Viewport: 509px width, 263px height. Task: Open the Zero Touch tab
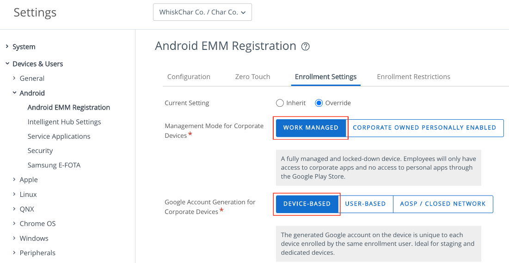click(252, 77)
